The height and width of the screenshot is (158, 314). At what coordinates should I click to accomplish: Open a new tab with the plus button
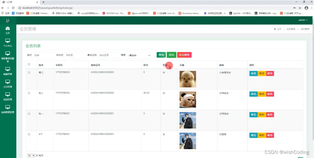(43, 2)
